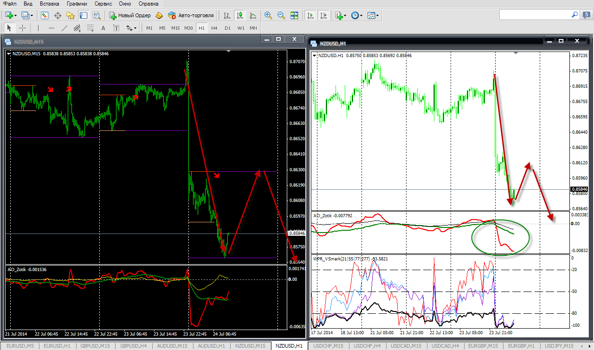Select the trendline drawing tool
Viewport: 594px width, 350px height.
pos(65,28)
